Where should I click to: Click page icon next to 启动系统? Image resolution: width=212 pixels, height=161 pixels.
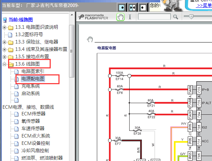tap(16, 94)
